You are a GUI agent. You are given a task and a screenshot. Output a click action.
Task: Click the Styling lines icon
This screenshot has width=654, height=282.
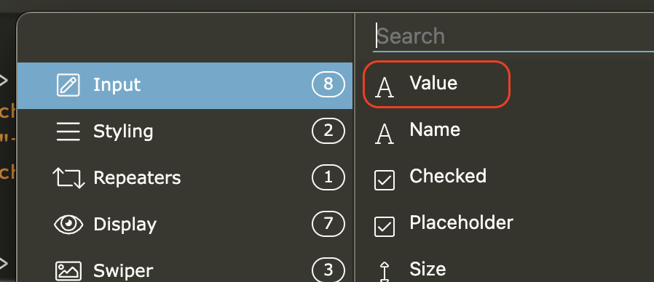point(68,132)
